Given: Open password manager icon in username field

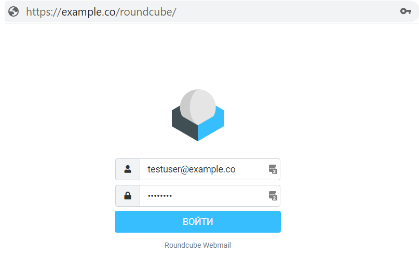Looking at the screenshot, I should click(273, 169).
